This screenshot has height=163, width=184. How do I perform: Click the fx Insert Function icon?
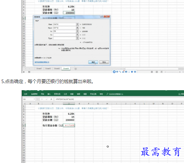51,99
